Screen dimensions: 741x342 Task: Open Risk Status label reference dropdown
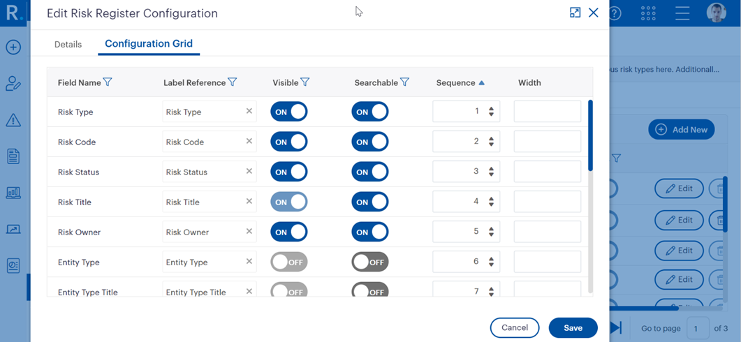203,172
